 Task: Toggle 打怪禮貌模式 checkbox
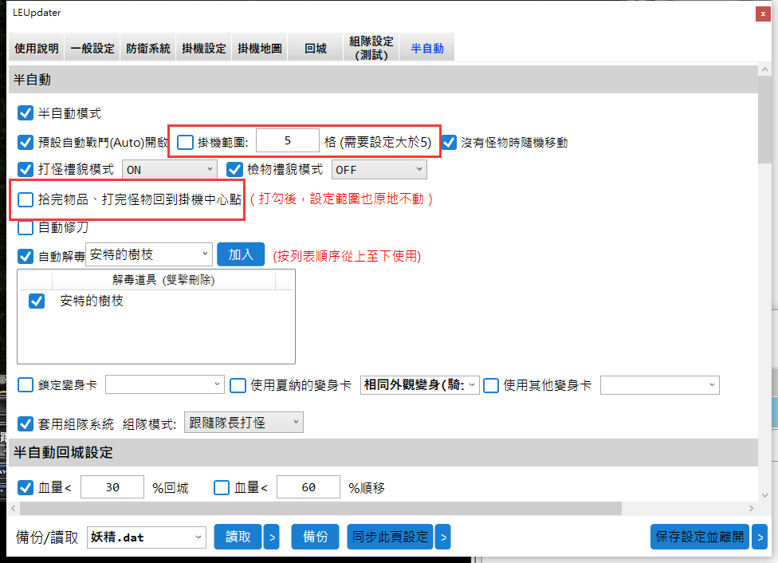coord(26,169)
